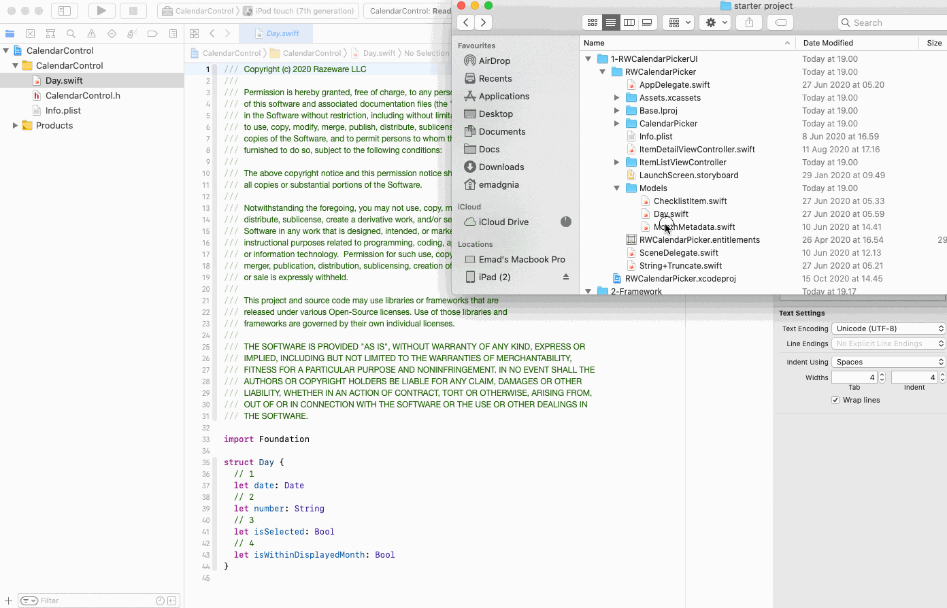
Task: Sort Finder list by Name column
Action: pos(687,43)
